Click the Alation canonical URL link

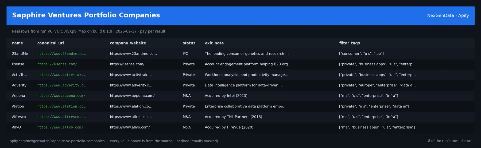pos(61,106)
